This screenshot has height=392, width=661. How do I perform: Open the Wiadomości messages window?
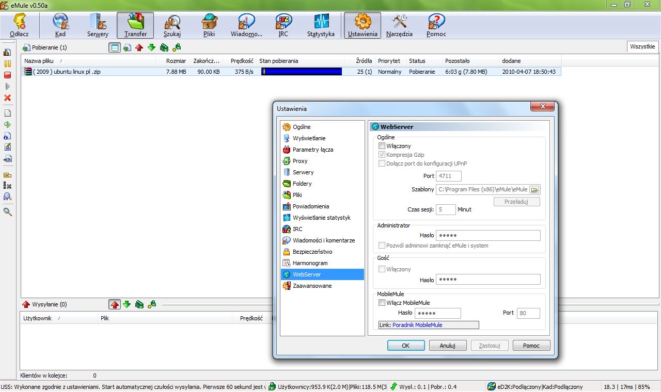click(246, 26)
